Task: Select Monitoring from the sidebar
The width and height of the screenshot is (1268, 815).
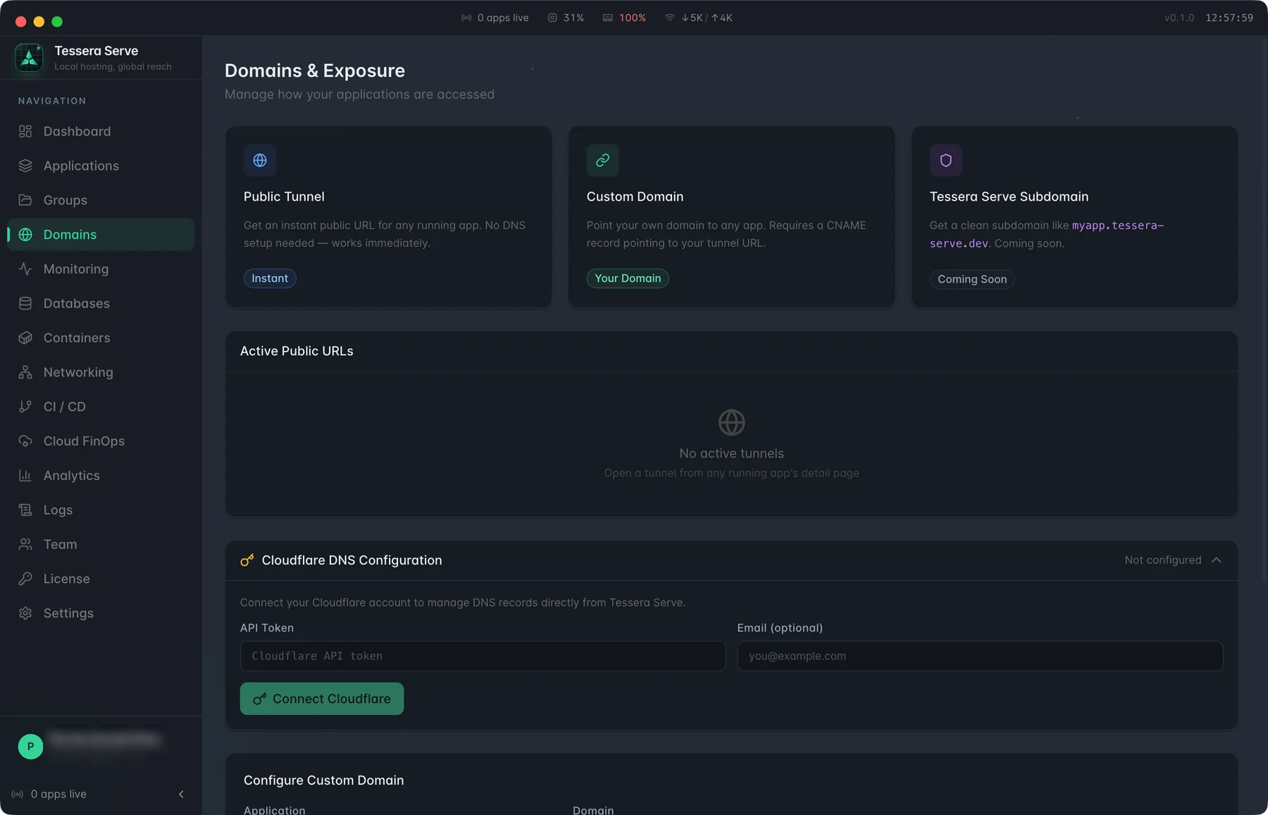Action: click(101, 269)
